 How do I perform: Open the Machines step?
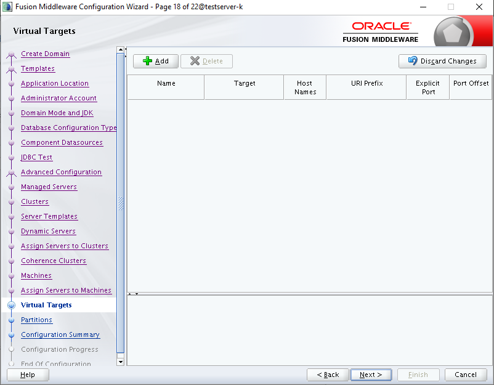tap(36, 276)
